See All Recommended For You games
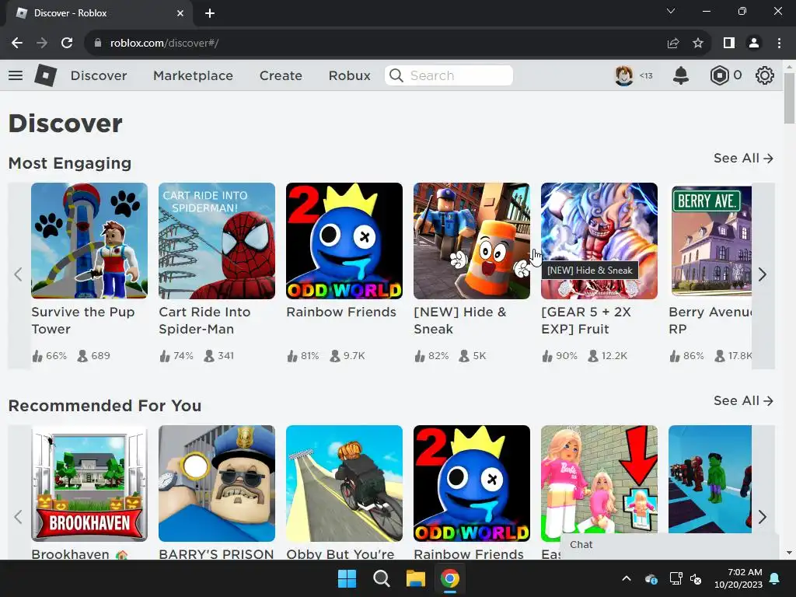The image size is (796, 597). (743, 401)
